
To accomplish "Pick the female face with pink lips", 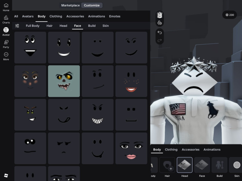I will click(131, 148).
